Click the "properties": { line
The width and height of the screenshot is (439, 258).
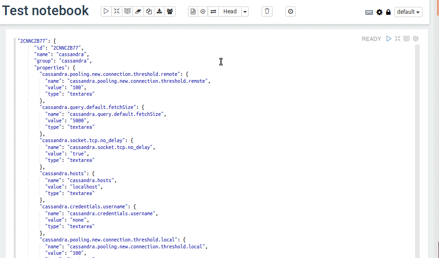coord(55,68)
